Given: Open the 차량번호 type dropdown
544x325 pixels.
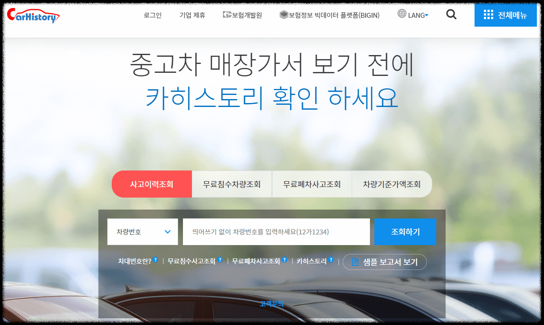Looking at the screenshot, I should 142,231.
